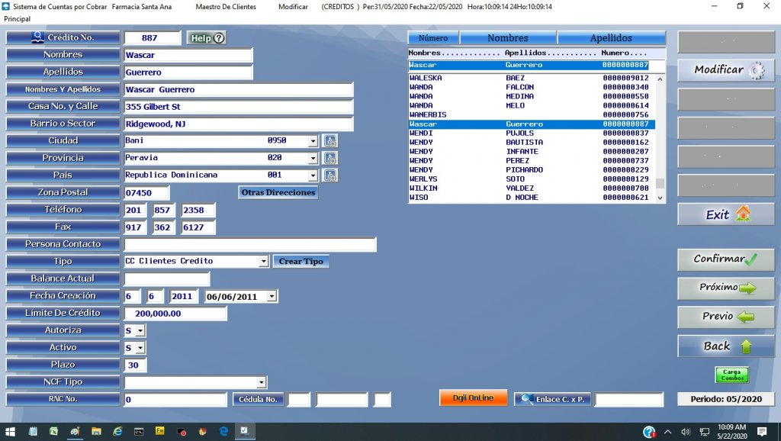Open the Provincia lookup icon
The image size is (781, 441).
pyautogui.click(x=329, y=158)
